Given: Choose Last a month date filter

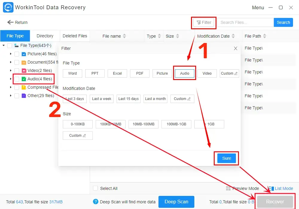Looking at the screenshot, I should [x=155, y=99].
